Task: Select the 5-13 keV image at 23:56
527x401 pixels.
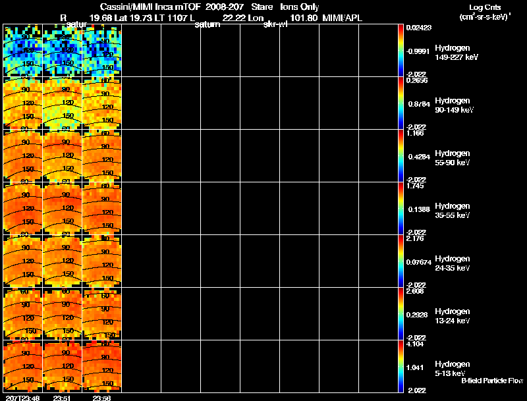Action: (101, 367)
